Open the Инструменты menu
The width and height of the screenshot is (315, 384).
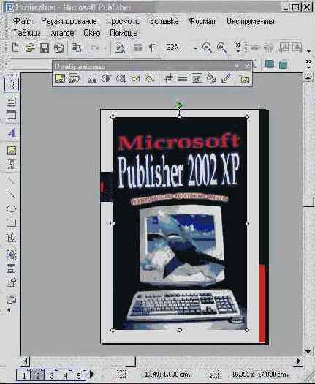[251, 21]
